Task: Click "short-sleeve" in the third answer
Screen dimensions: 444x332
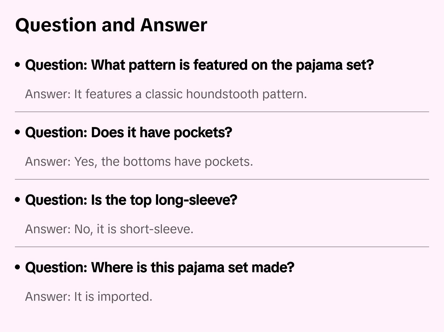Action: [x=156, y=229]
